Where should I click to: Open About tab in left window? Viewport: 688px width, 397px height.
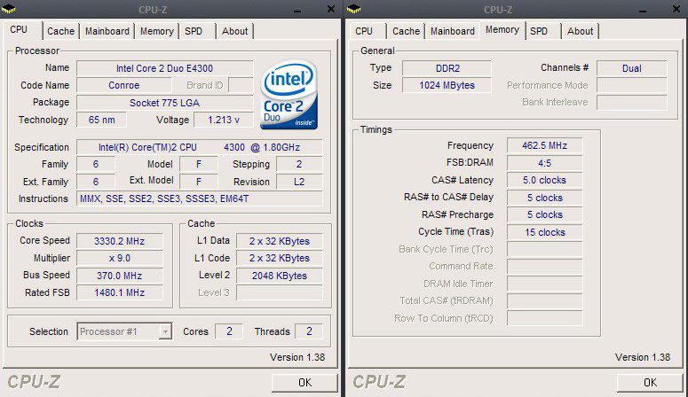[x=234, y=31]
